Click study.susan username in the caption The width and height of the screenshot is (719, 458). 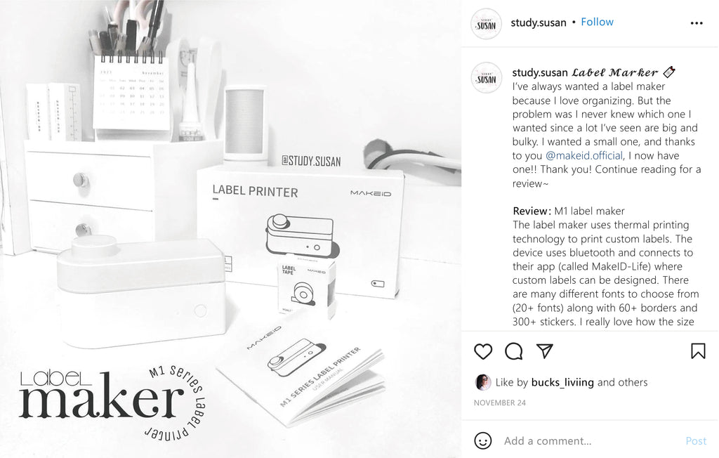pos(540,72)
